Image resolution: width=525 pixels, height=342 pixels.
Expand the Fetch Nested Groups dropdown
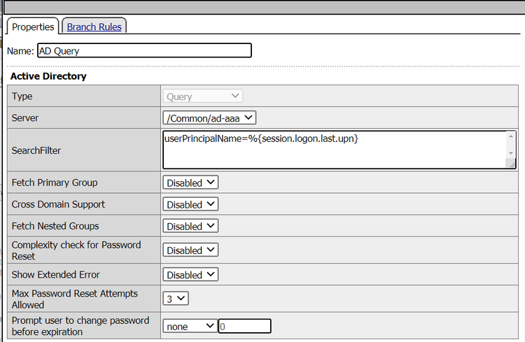coord(190,226)
